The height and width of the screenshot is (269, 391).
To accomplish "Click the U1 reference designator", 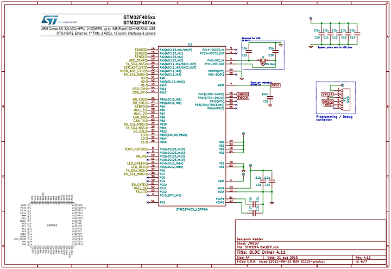I will (190, 44).
